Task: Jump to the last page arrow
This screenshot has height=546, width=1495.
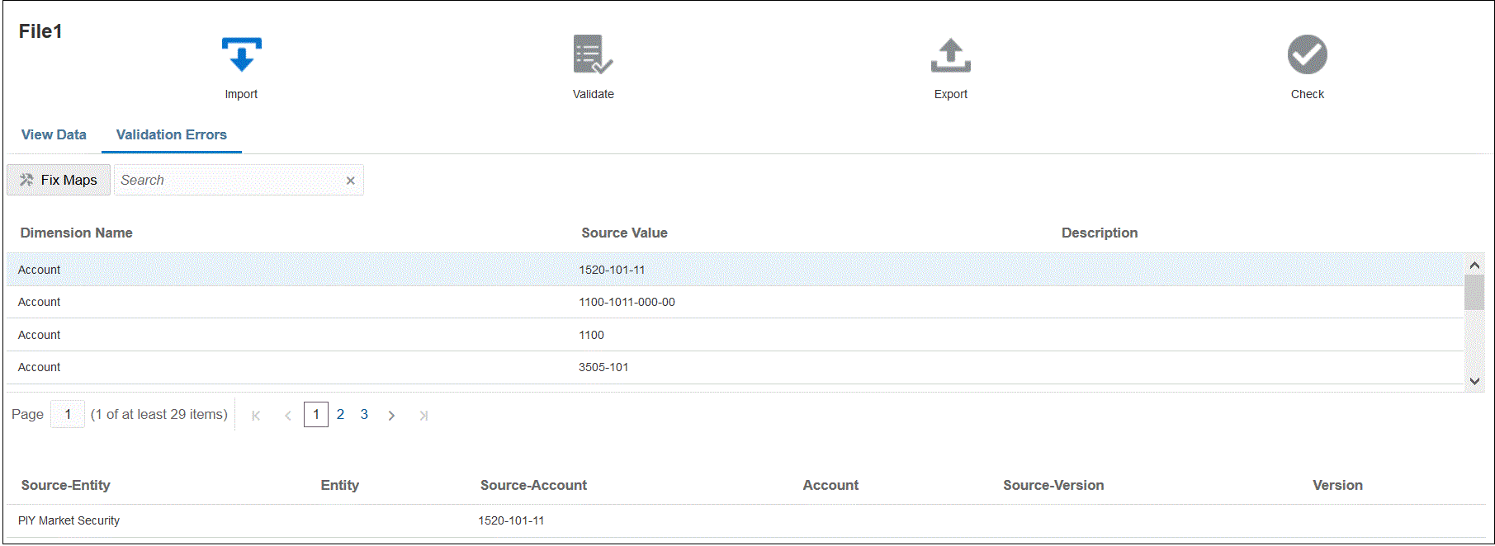Action: pos(423,416)
